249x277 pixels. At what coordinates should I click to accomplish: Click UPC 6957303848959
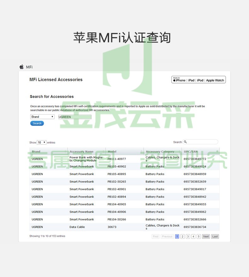pos(195,174)
